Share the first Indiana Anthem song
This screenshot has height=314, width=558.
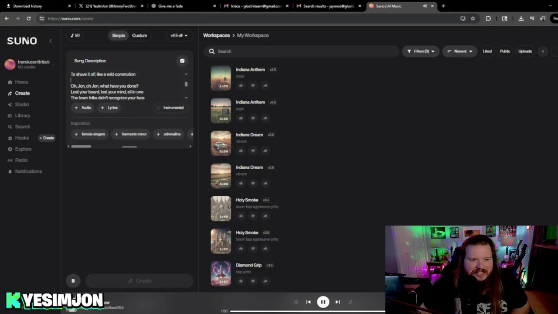(x=265, y=85)
